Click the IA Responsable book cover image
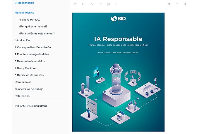202x134 pixels. pyautogui.click(x=118, y=72)
